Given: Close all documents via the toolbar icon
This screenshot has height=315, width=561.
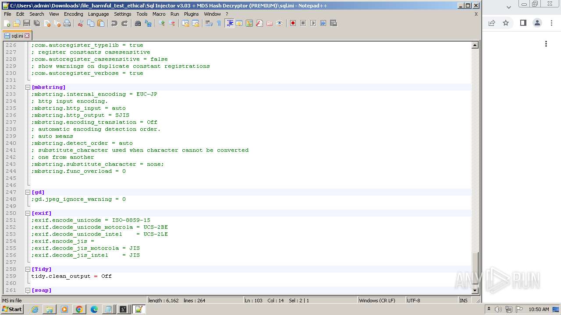Looking at the screenshot, I should tap(57, 23).
